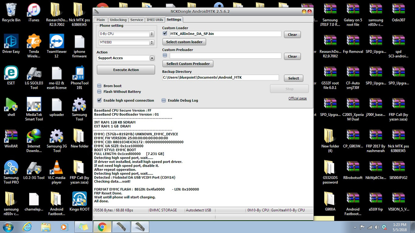Image resolution: width=415 pixels, height=233 pixels.
Task: Disable Enable high speed connection checkbox
Action: pyautogui.click(x=100, y=100)
